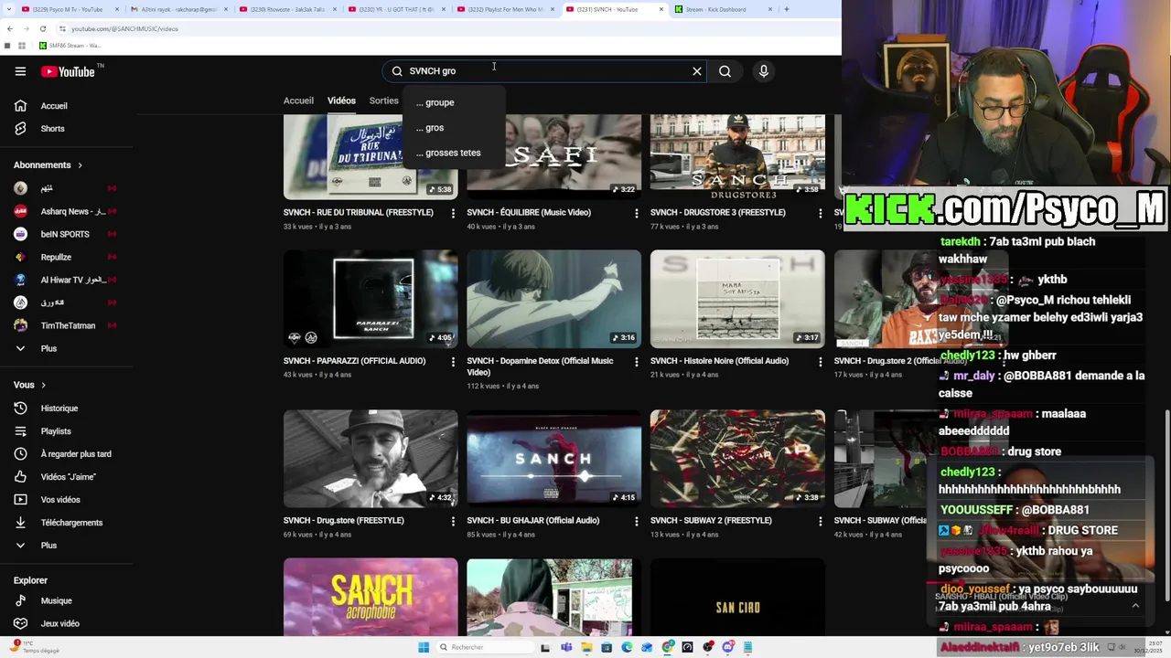The image size is (1171, 658).
Task: Run the search with the magnifier button
Action: (x=725, y=71)
